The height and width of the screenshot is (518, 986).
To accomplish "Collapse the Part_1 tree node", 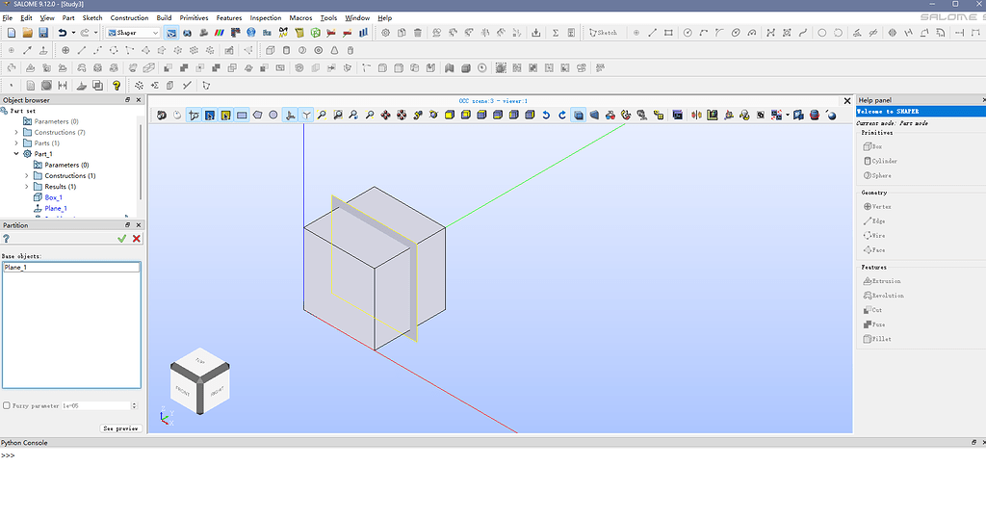I will click(x=16, y=154).
